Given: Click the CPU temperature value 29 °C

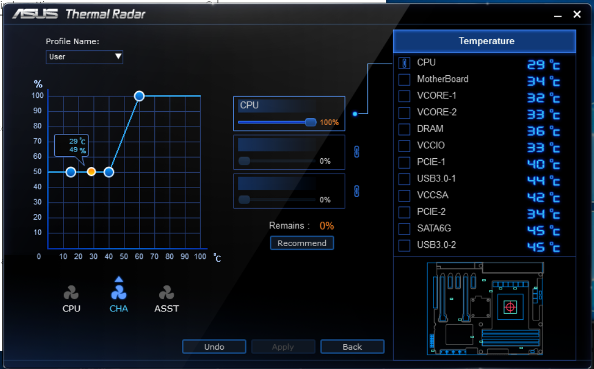Looking at the screenshot, I should [543, 65].
